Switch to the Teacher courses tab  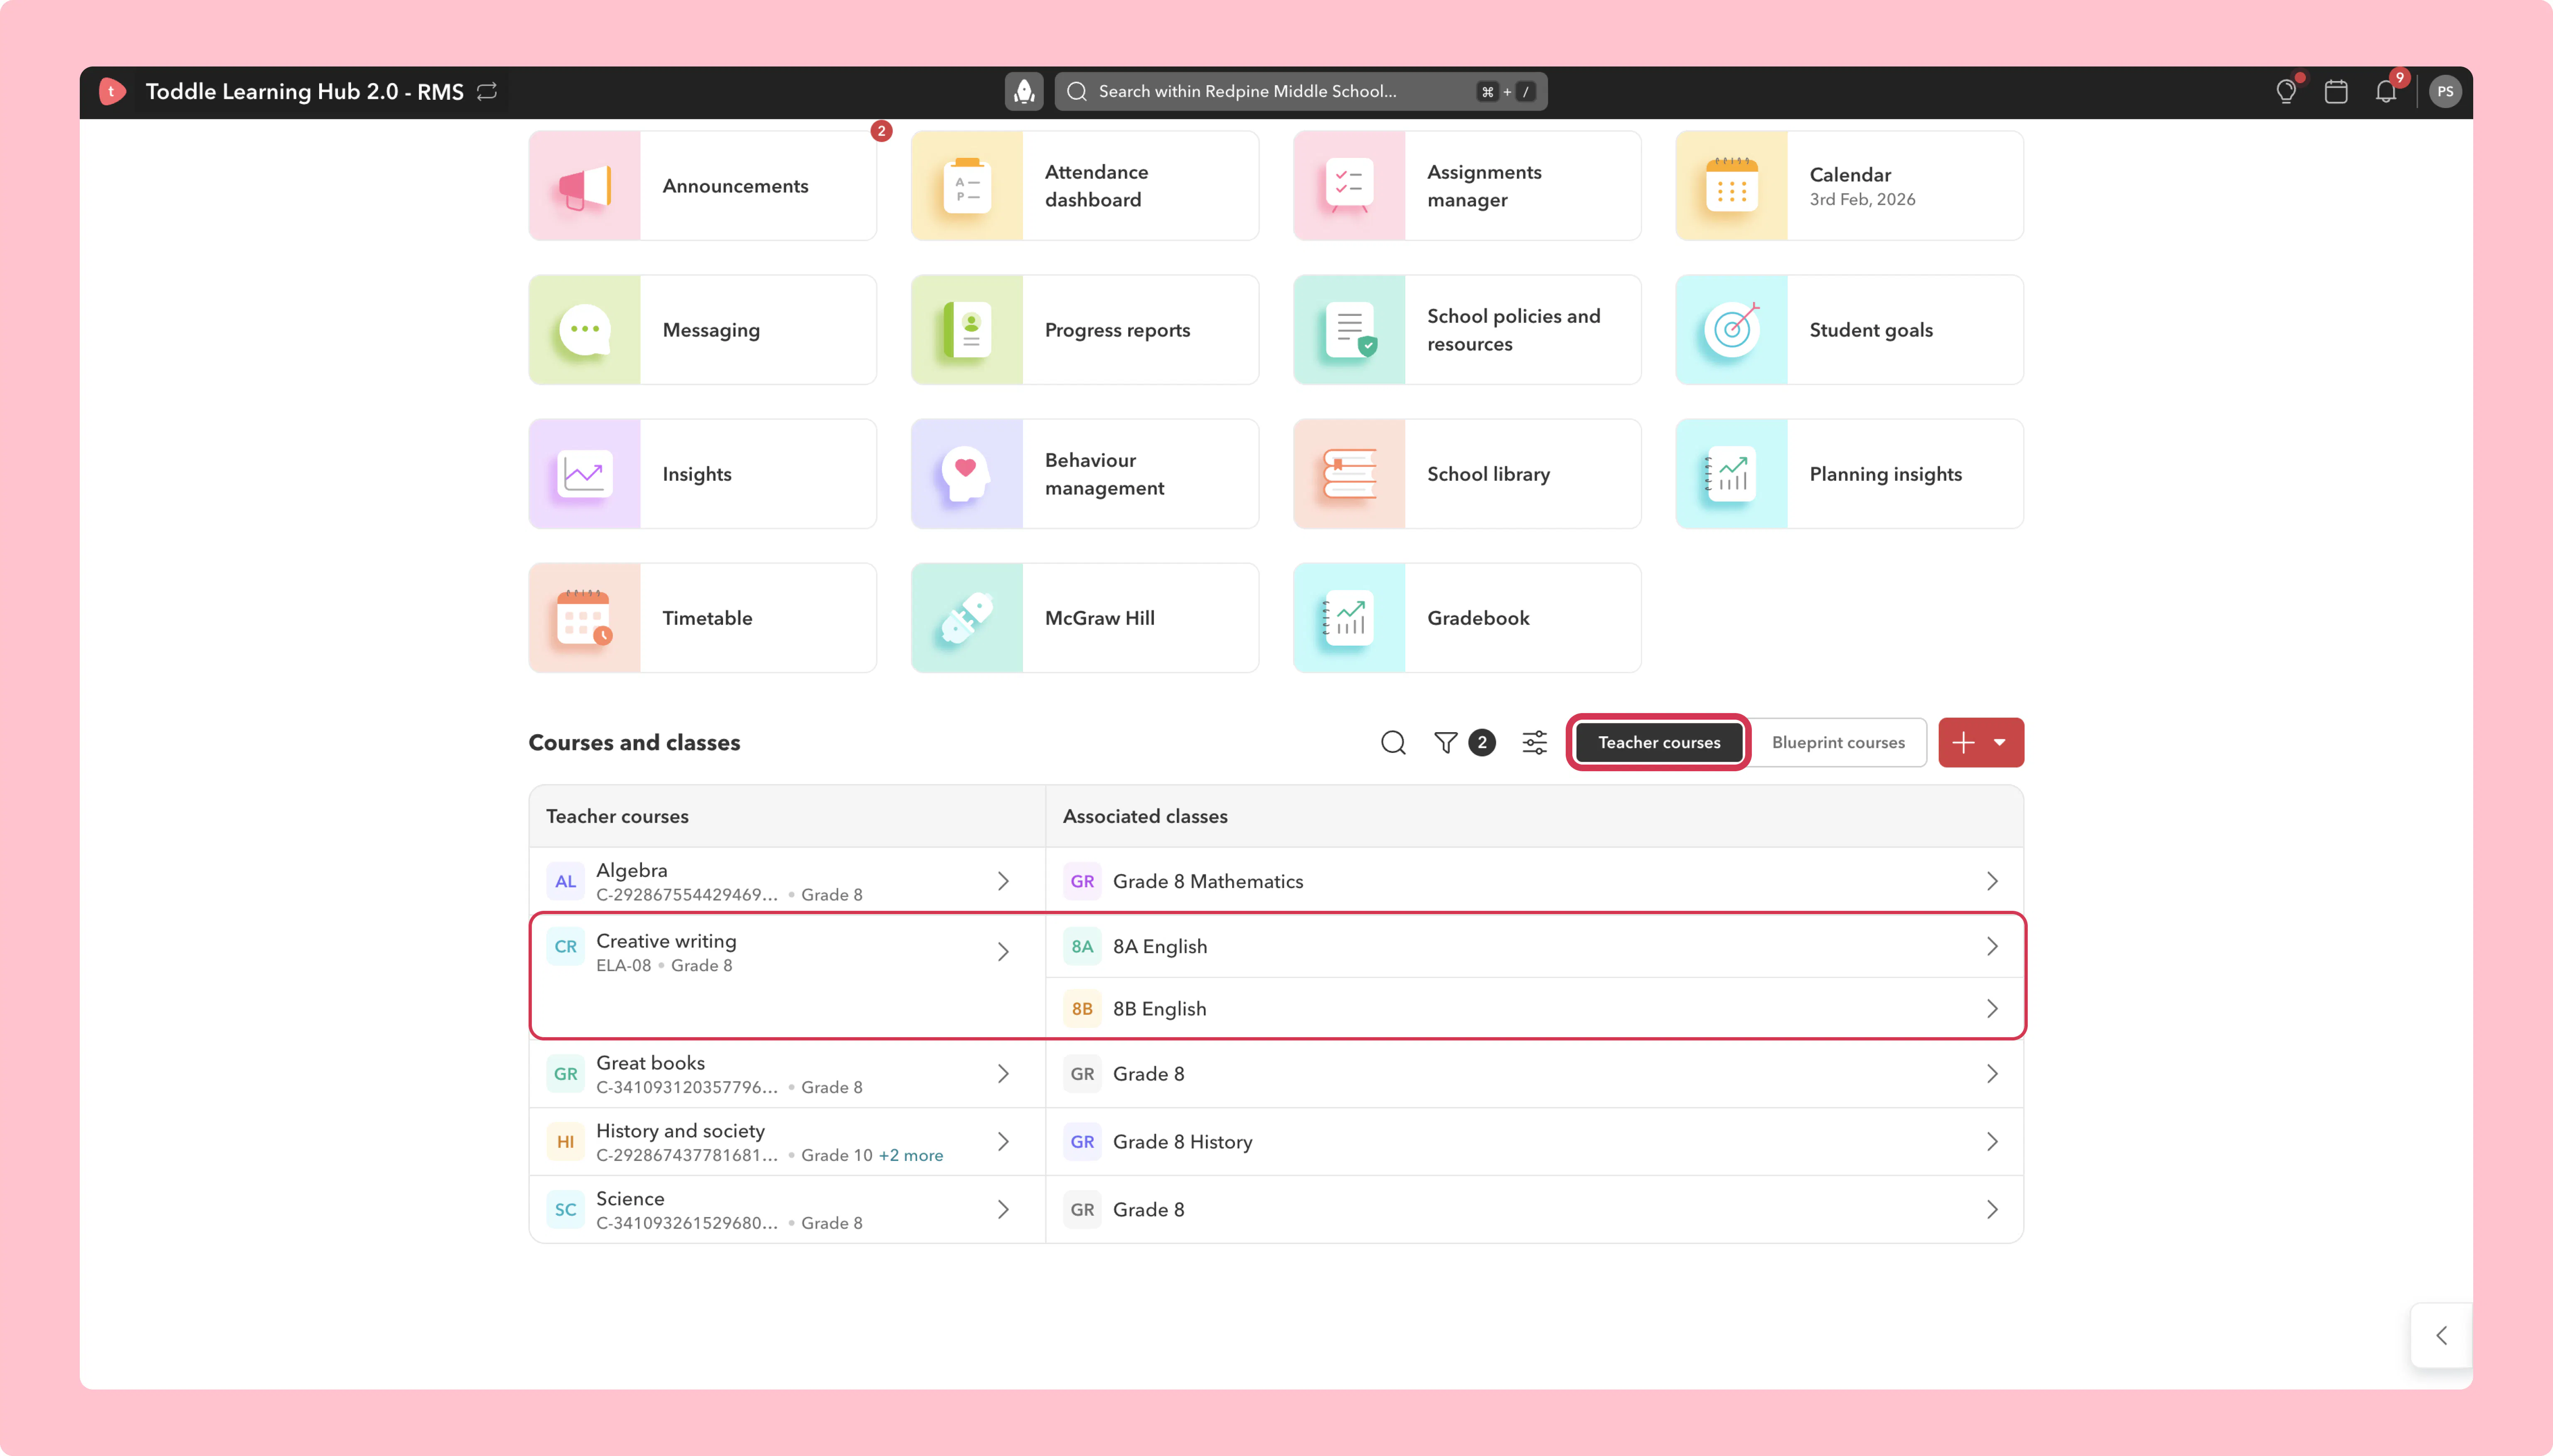1659,742
